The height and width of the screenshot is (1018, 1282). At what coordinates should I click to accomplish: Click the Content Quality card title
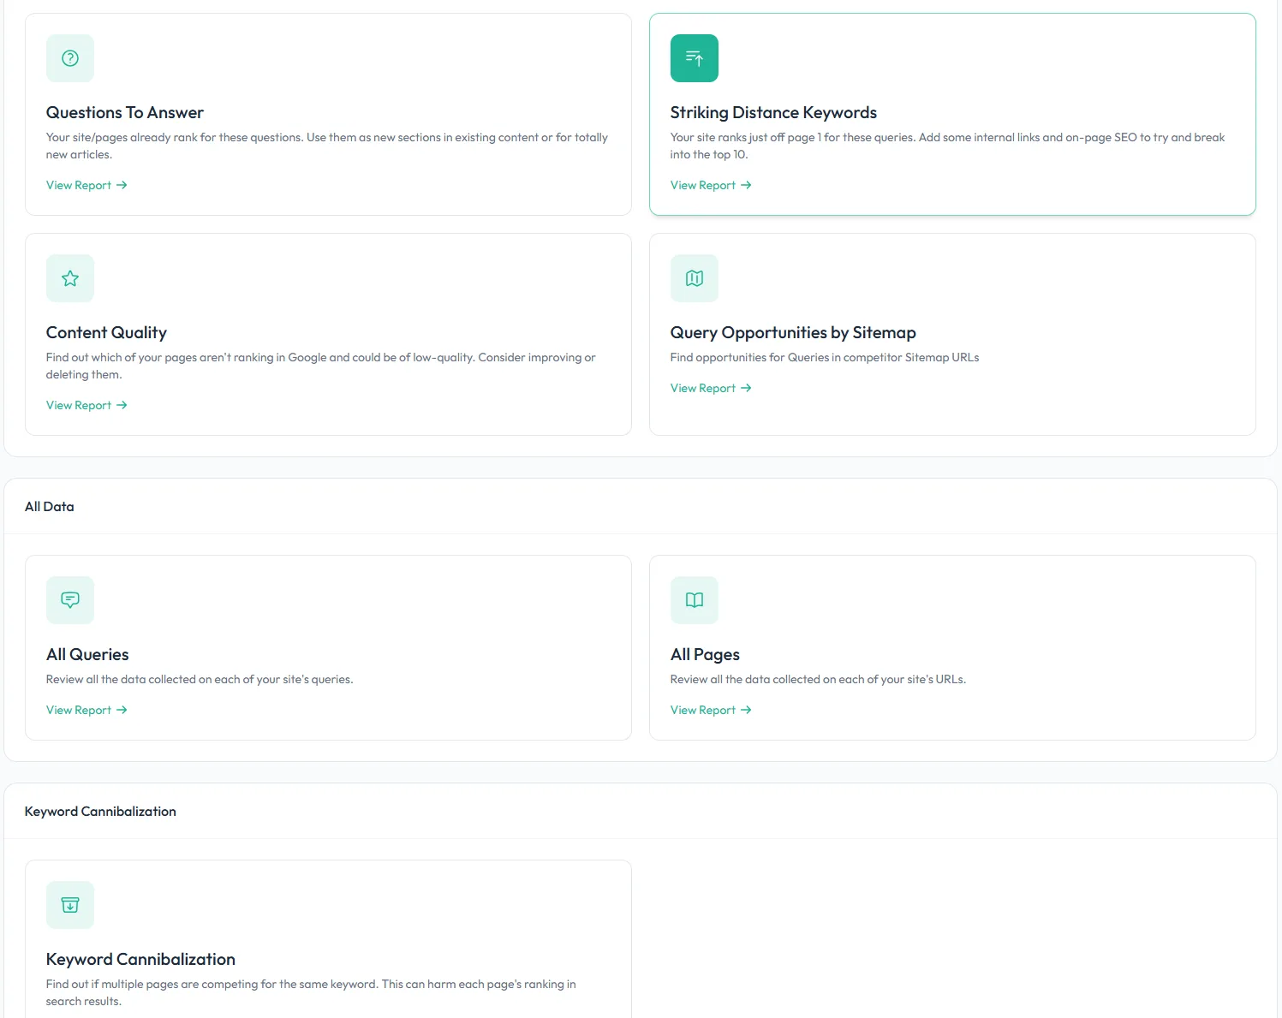(106, 332)
